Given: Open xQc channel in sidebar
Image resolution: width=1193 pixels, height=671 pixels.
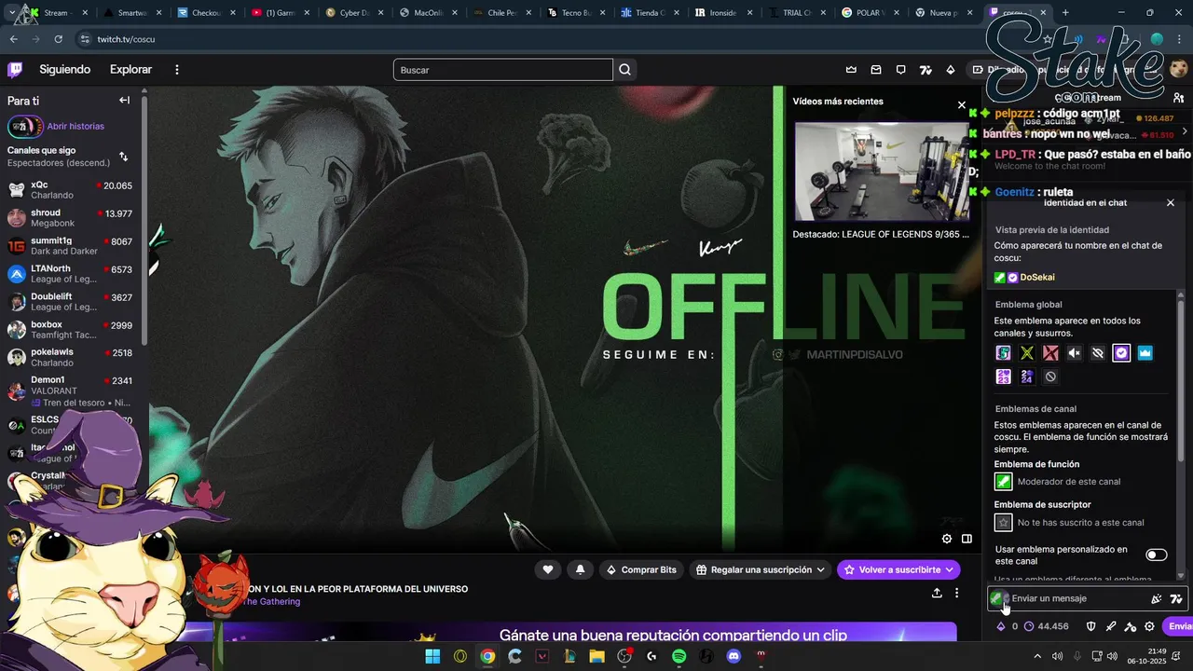Looking at the screenshot, I should click(70, 190).
